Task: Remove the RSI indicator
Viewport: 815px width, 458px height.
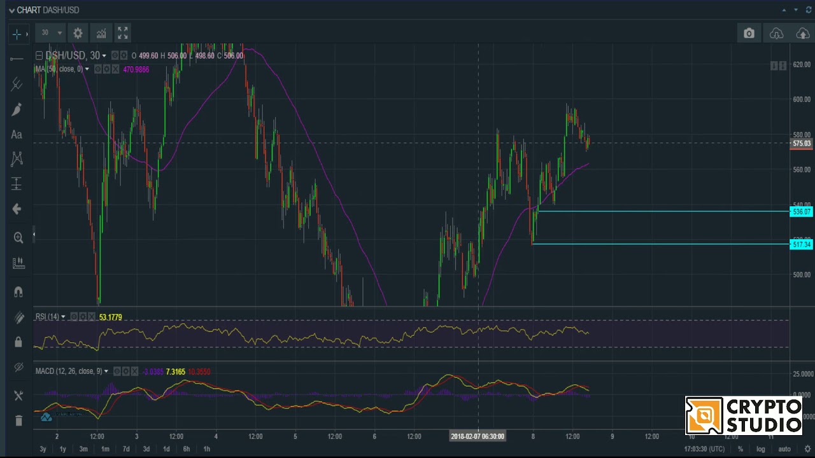Action: point(92,317)
